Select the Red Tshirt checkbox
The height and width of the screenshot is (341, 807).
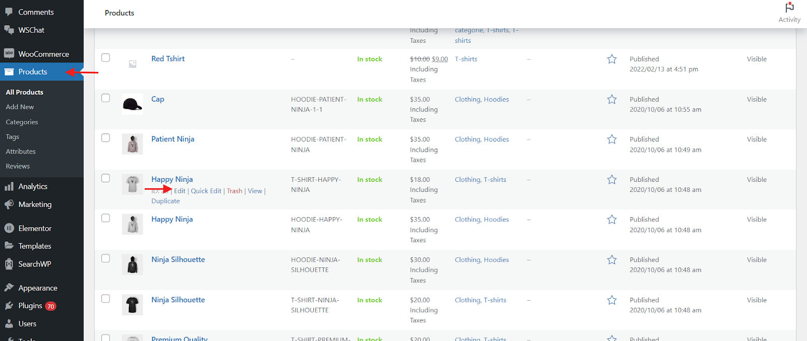[105, 57]
